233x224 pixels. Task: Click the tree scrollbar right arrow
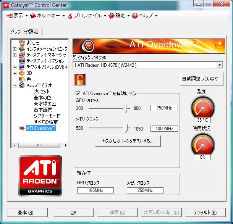point(66,145)
